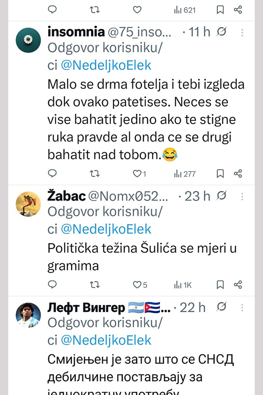Viewport: 263px width, 395px height.
Task: Open more options for insomnia's tweet
Action: (242, 32)
